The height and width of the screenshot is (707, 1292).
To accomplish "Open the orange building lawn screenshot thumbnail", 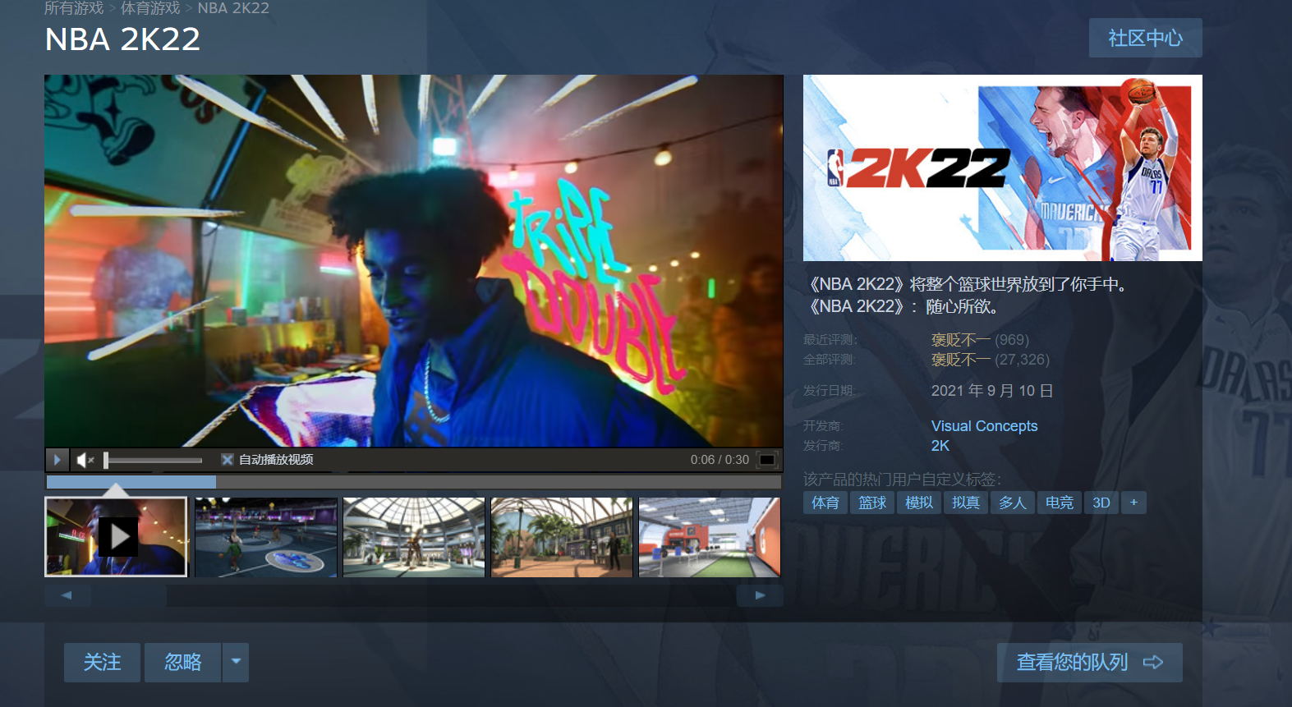I will tap(710, 537).
